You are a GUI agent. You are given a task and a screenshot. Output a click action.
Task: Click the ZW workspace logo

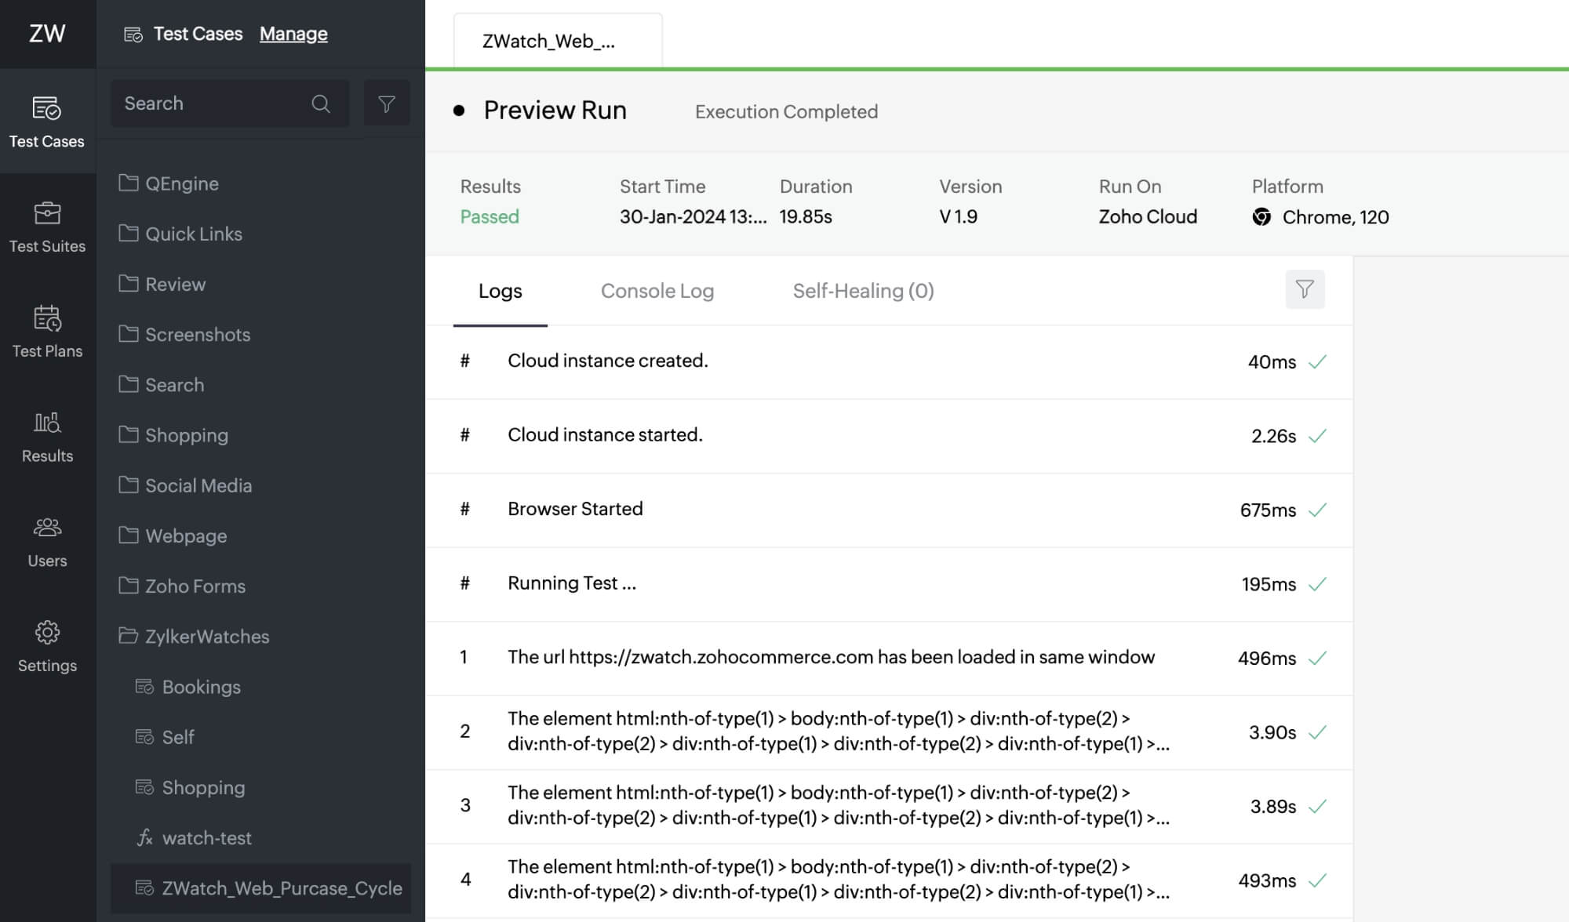click(47, 34)
